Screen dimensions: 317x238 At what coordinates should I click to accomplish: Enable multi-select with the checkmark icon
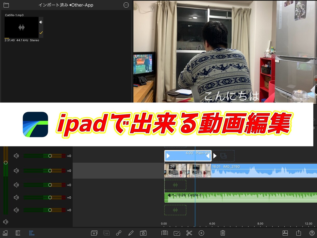click(x=177, y=233)
